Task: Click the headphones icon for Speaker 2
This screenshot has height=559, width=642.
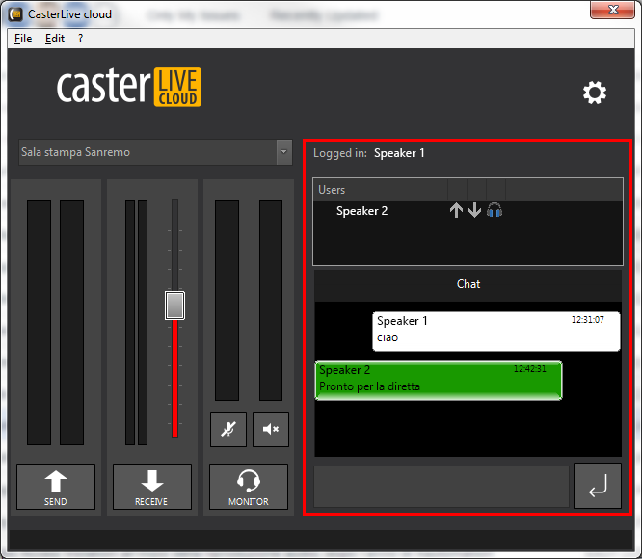Action: pos(495,211)
